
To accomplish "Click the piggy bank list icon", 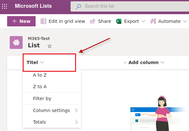I will point(16,42).
